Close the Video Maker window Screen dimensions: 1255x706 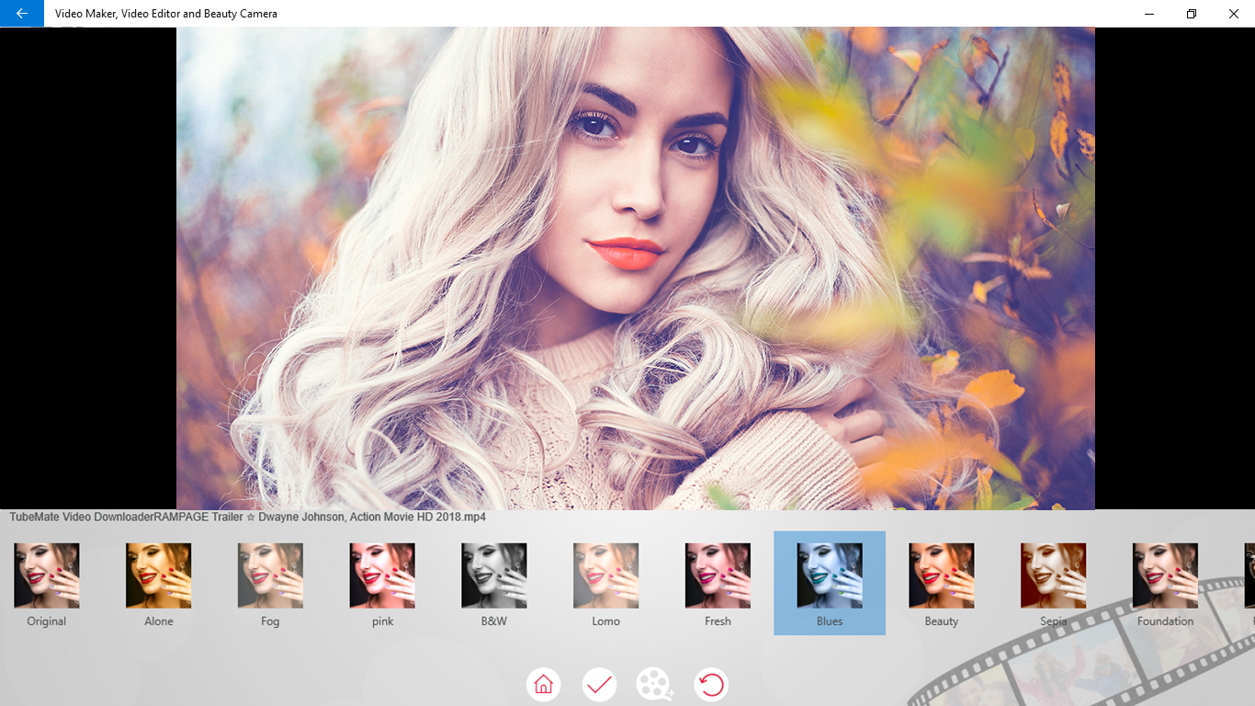tap(1234, 14)
